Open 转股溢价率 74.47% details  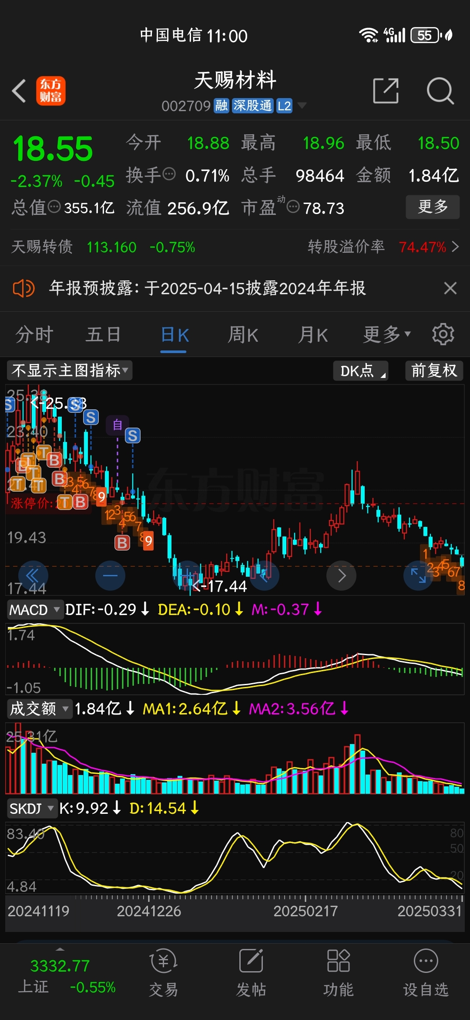point(383,247)
